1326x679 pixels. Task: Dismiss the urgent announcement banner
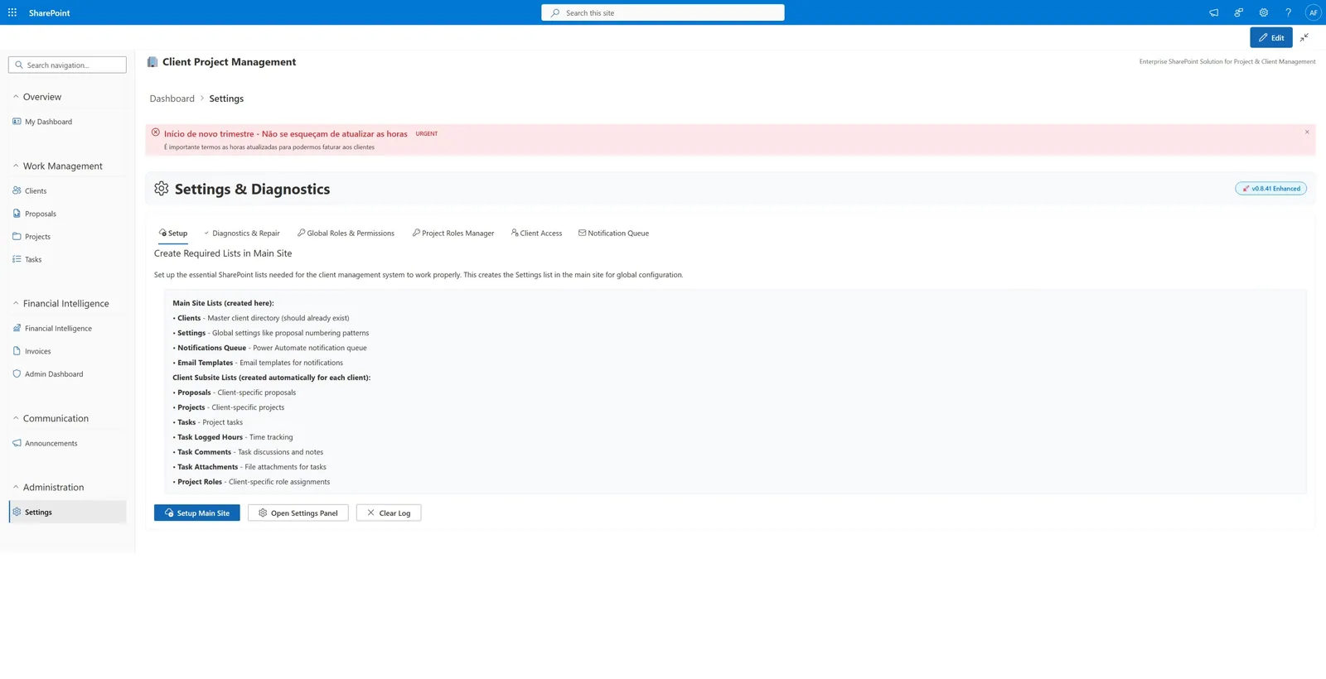click(x=1307, y=132)
